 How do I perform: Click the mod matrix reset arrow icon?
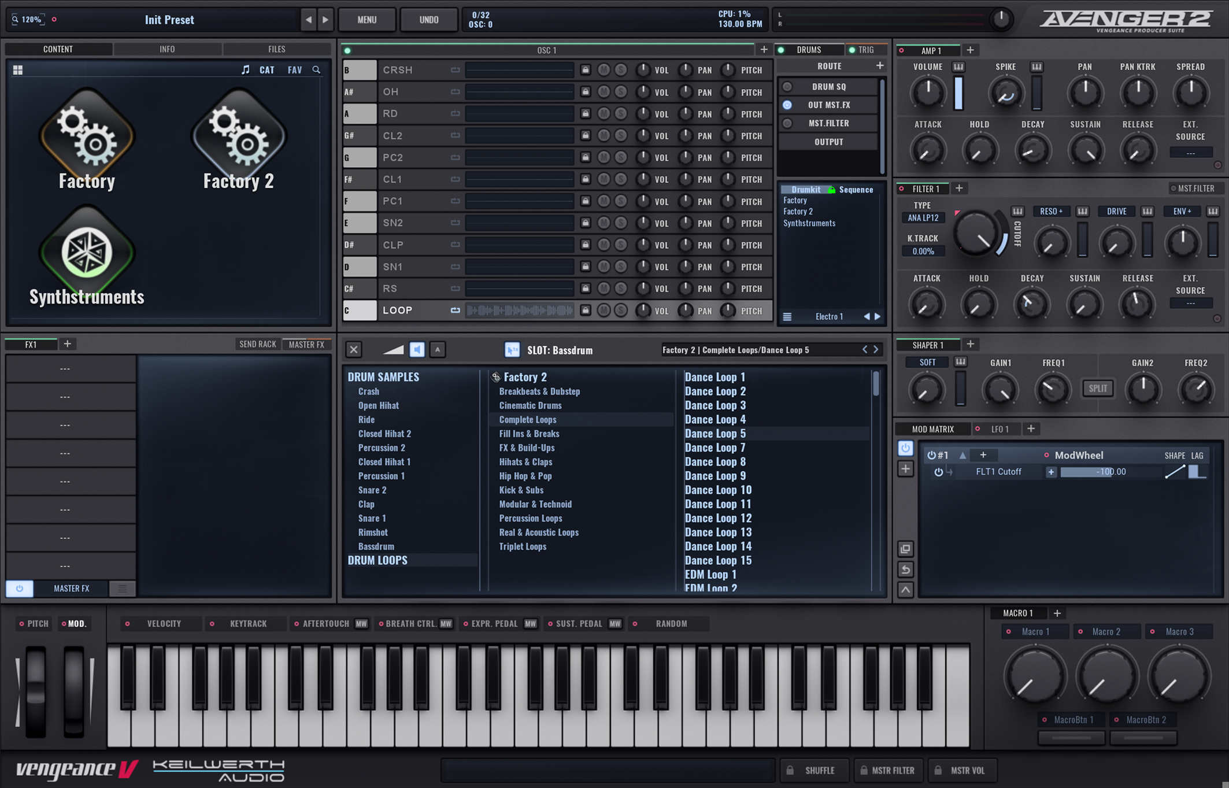[905, 569]
